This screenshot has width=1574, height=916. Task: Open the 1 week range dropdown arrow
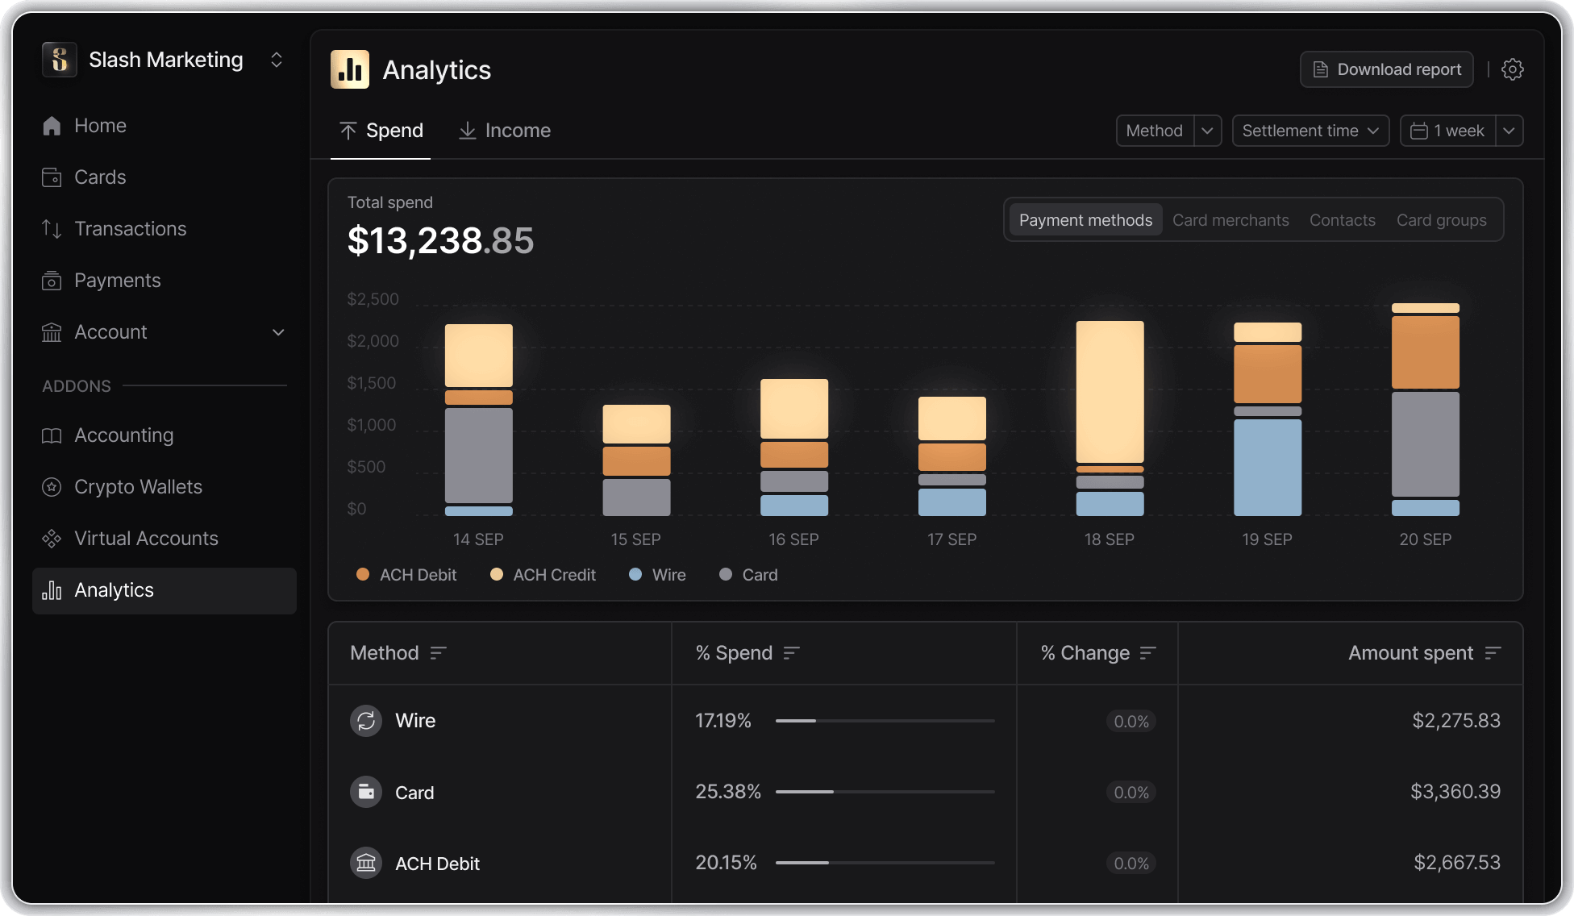(x=1509, y=131)
